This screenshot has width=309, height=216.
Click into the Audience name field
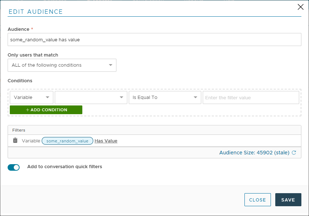tap(154, 40)
